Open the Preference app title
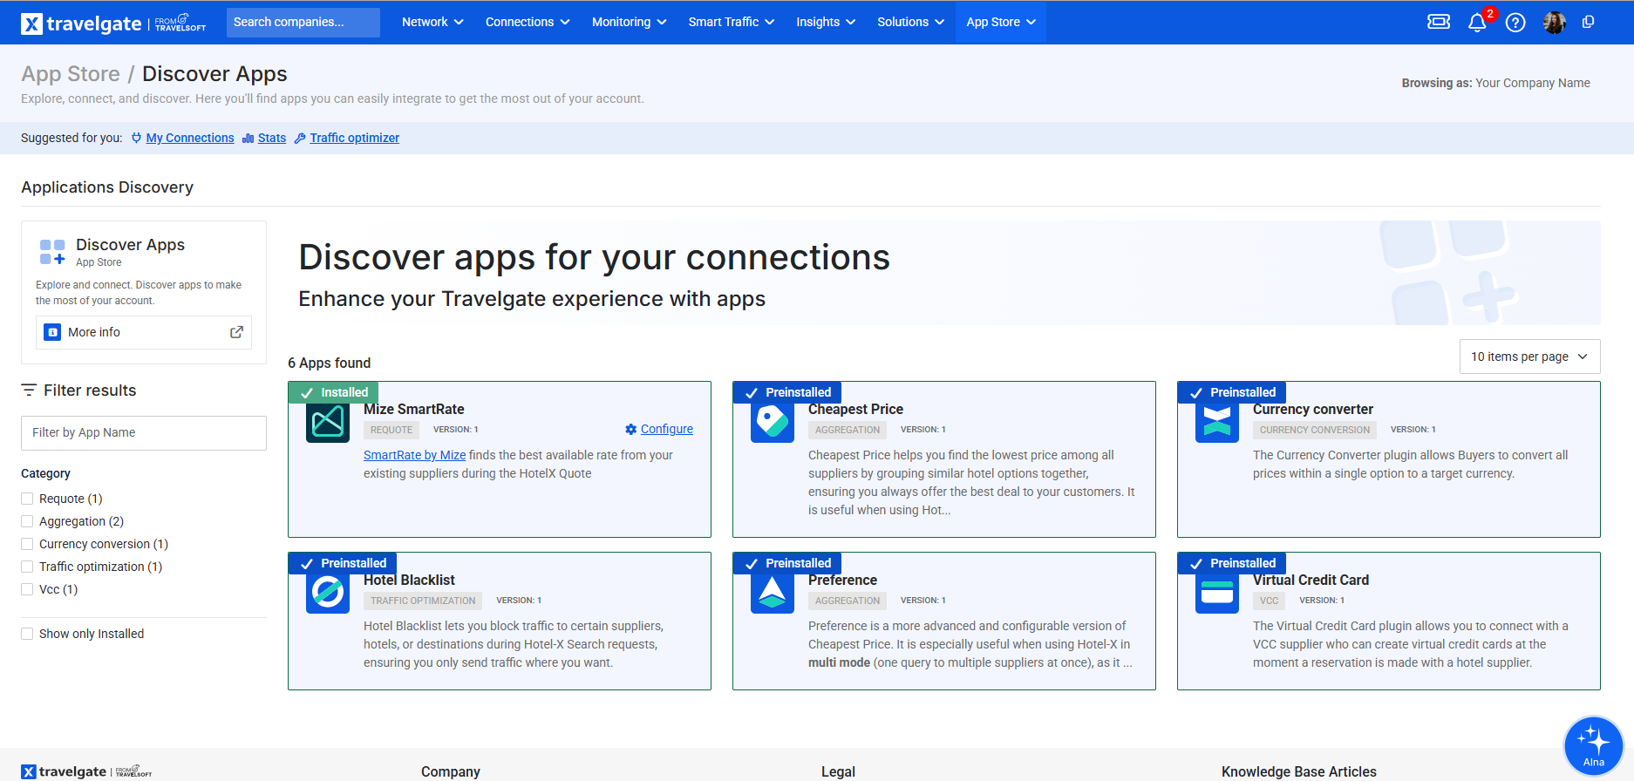The image size is (1634, 781). tap(842, 580)
